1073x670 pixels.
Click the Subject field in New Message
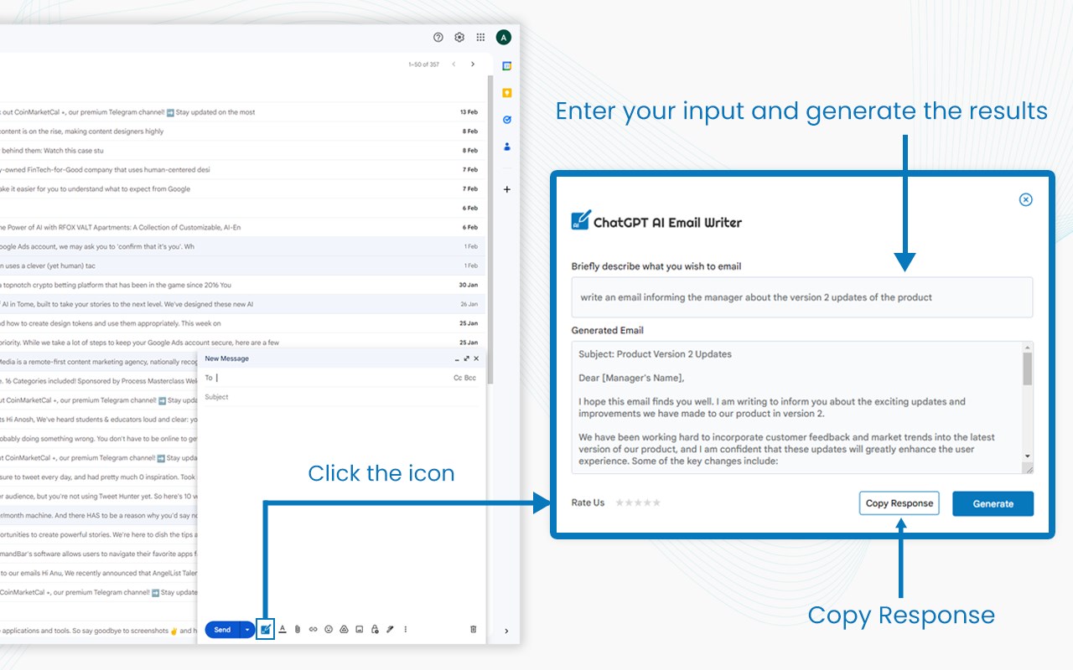tap(341, 397)
